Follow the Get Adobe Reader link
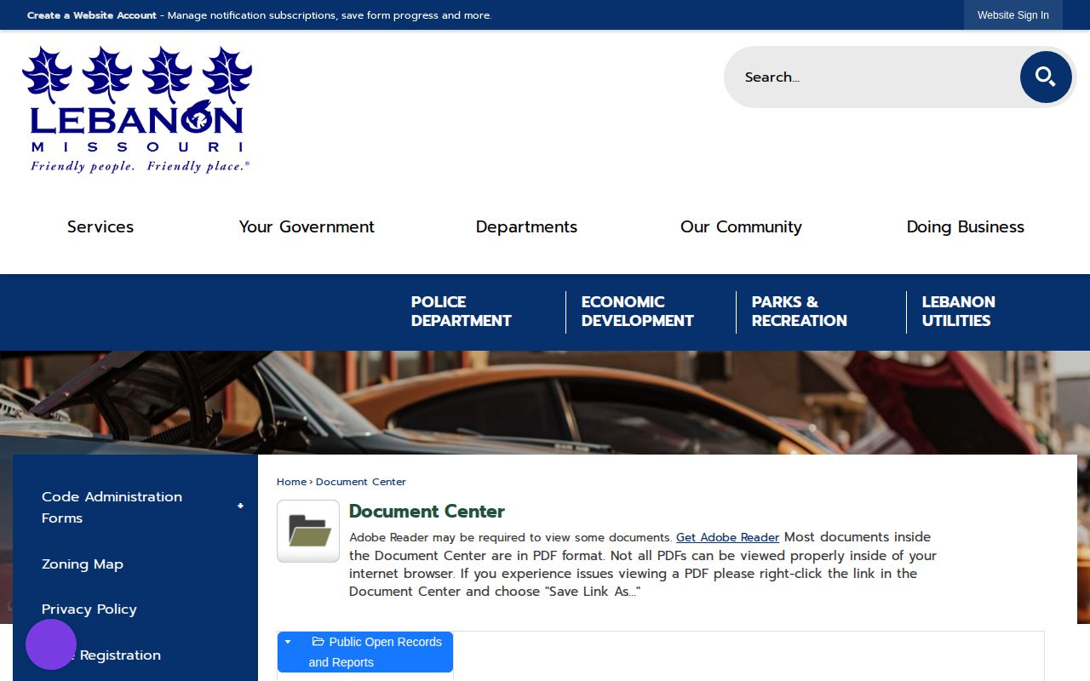The height and width of the screenshot is (681, 1090). (728, 538)
